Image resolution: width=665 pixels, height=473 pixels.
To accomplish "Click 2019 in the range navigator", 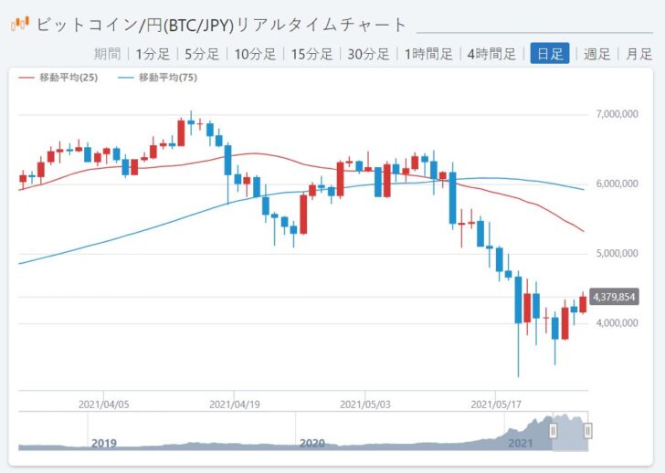I will tap(104, 443).
